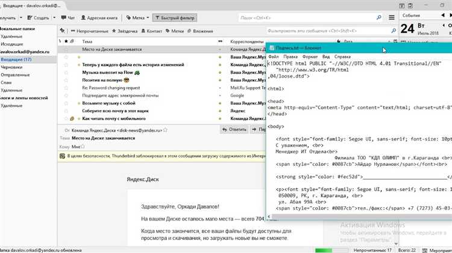452x253 pixels.
Task: Open the calendar tab icon
Action: (x=401, y=5)
